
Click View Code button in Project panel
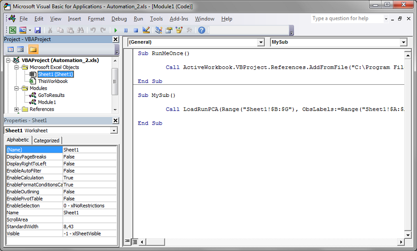coord(11,49)
